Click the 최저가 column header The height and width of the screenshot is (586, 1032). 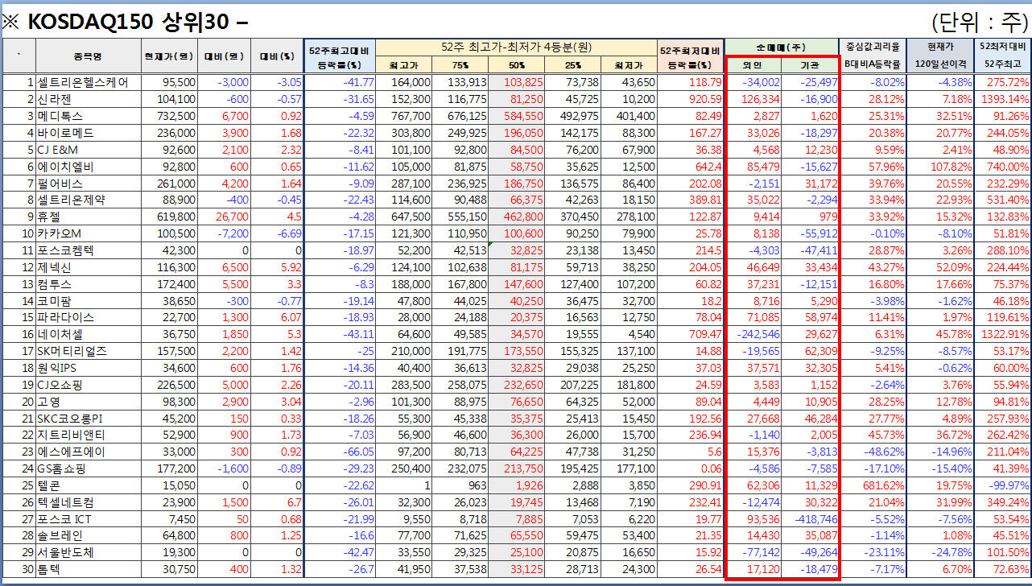click(628, 64)
